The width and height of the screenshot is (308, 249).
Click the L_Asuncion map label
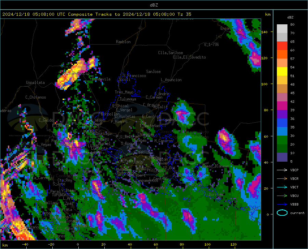[171, 80]
